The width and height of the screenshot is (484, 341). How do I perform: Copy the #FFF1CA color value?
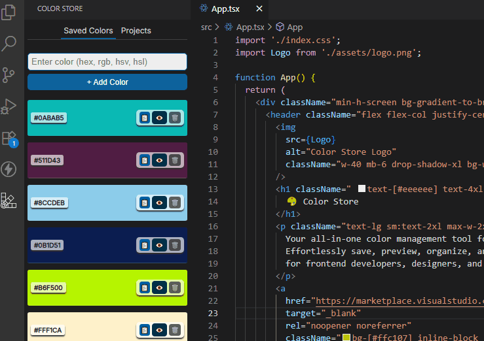coord(145,331)
